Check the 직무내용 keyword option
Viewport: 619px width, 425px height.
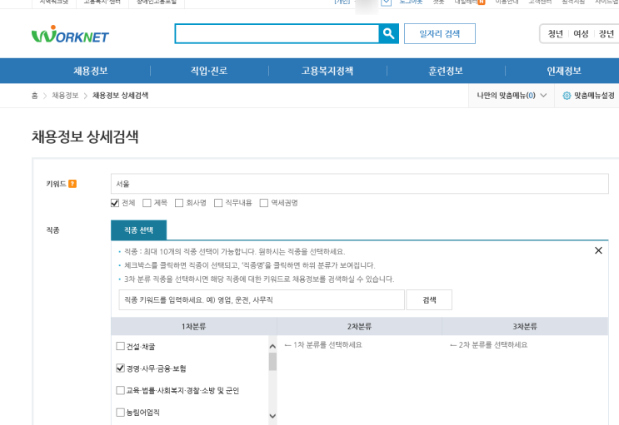(218, 203)
